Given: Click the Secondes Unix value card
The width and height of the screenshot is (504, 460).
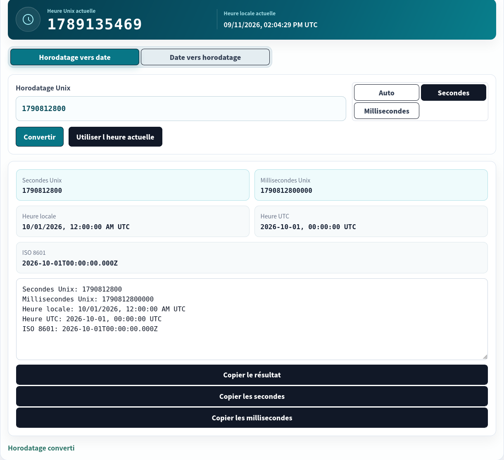Looking at the screenshot, I should point(133,185).
